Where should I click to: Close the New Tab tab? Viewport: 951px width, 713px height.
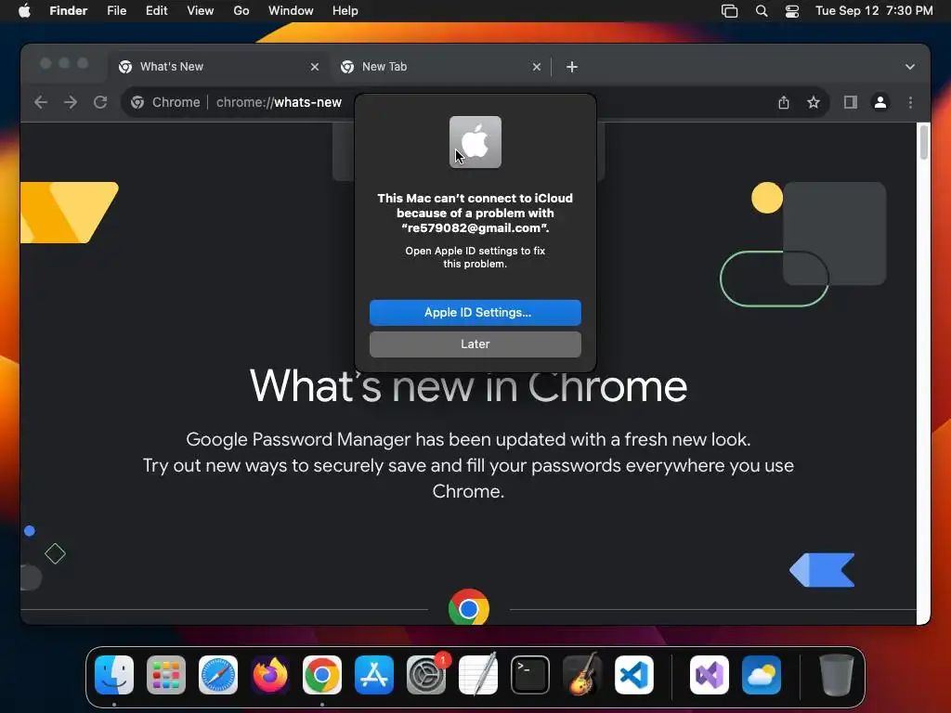coord(536,67)
